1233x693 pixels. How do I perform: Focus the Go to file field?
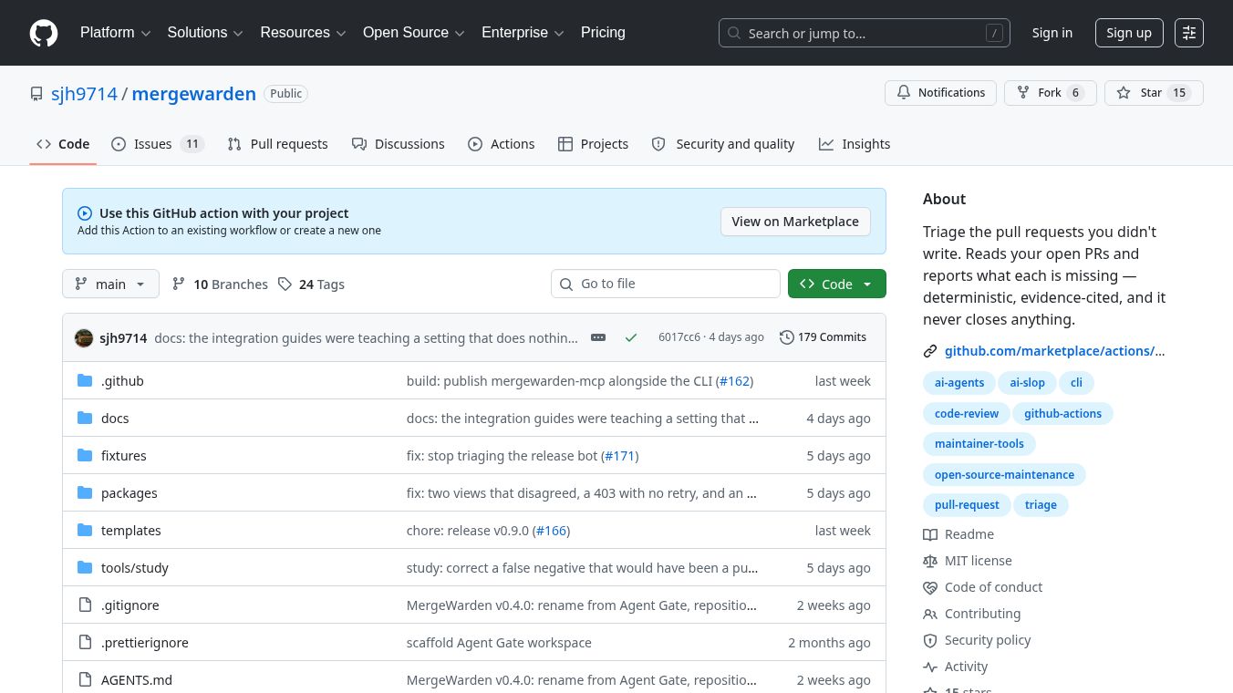pyautogui.click(x=666, y=284)
